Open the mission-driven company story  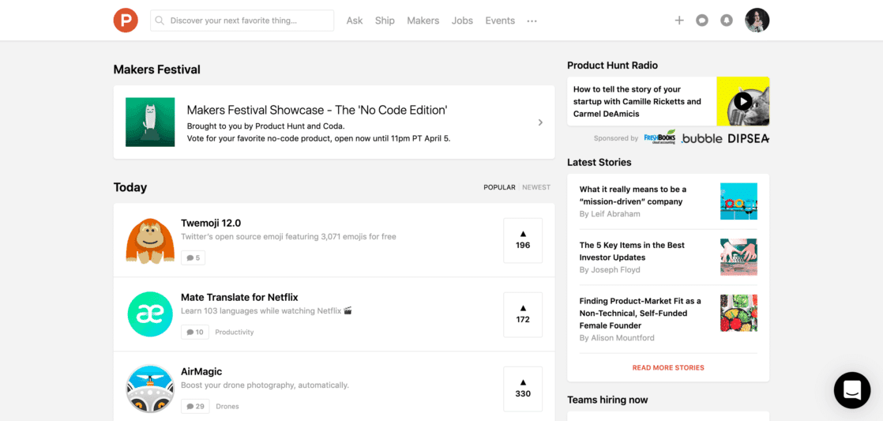(633, 195)
